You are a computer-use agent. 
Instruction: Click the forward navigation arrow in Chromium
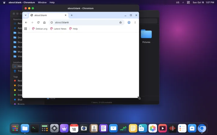coord(32,22)
